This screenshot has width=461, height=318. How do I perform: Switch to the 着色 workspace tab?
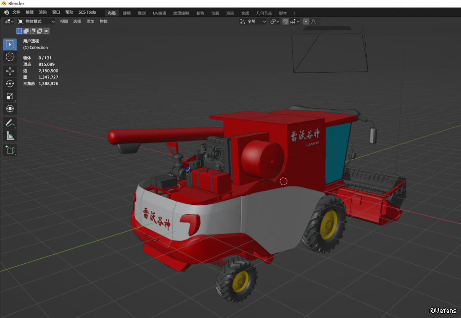(x=200, y=13)
